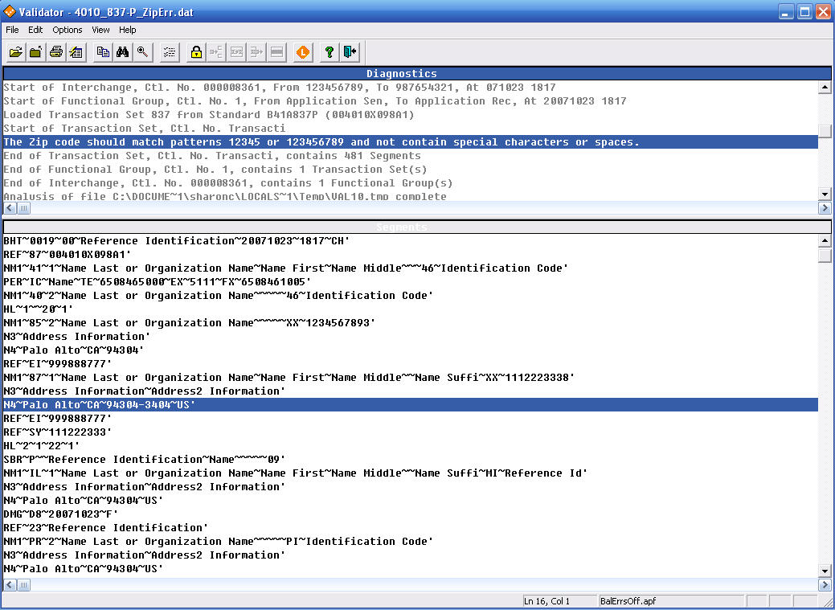Click the open file folder icon

tap(16, 52)
